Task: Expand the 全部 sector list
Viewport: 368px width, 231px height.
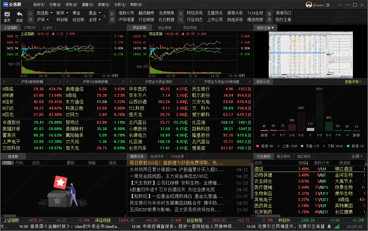Action: (x=357, y=156)
